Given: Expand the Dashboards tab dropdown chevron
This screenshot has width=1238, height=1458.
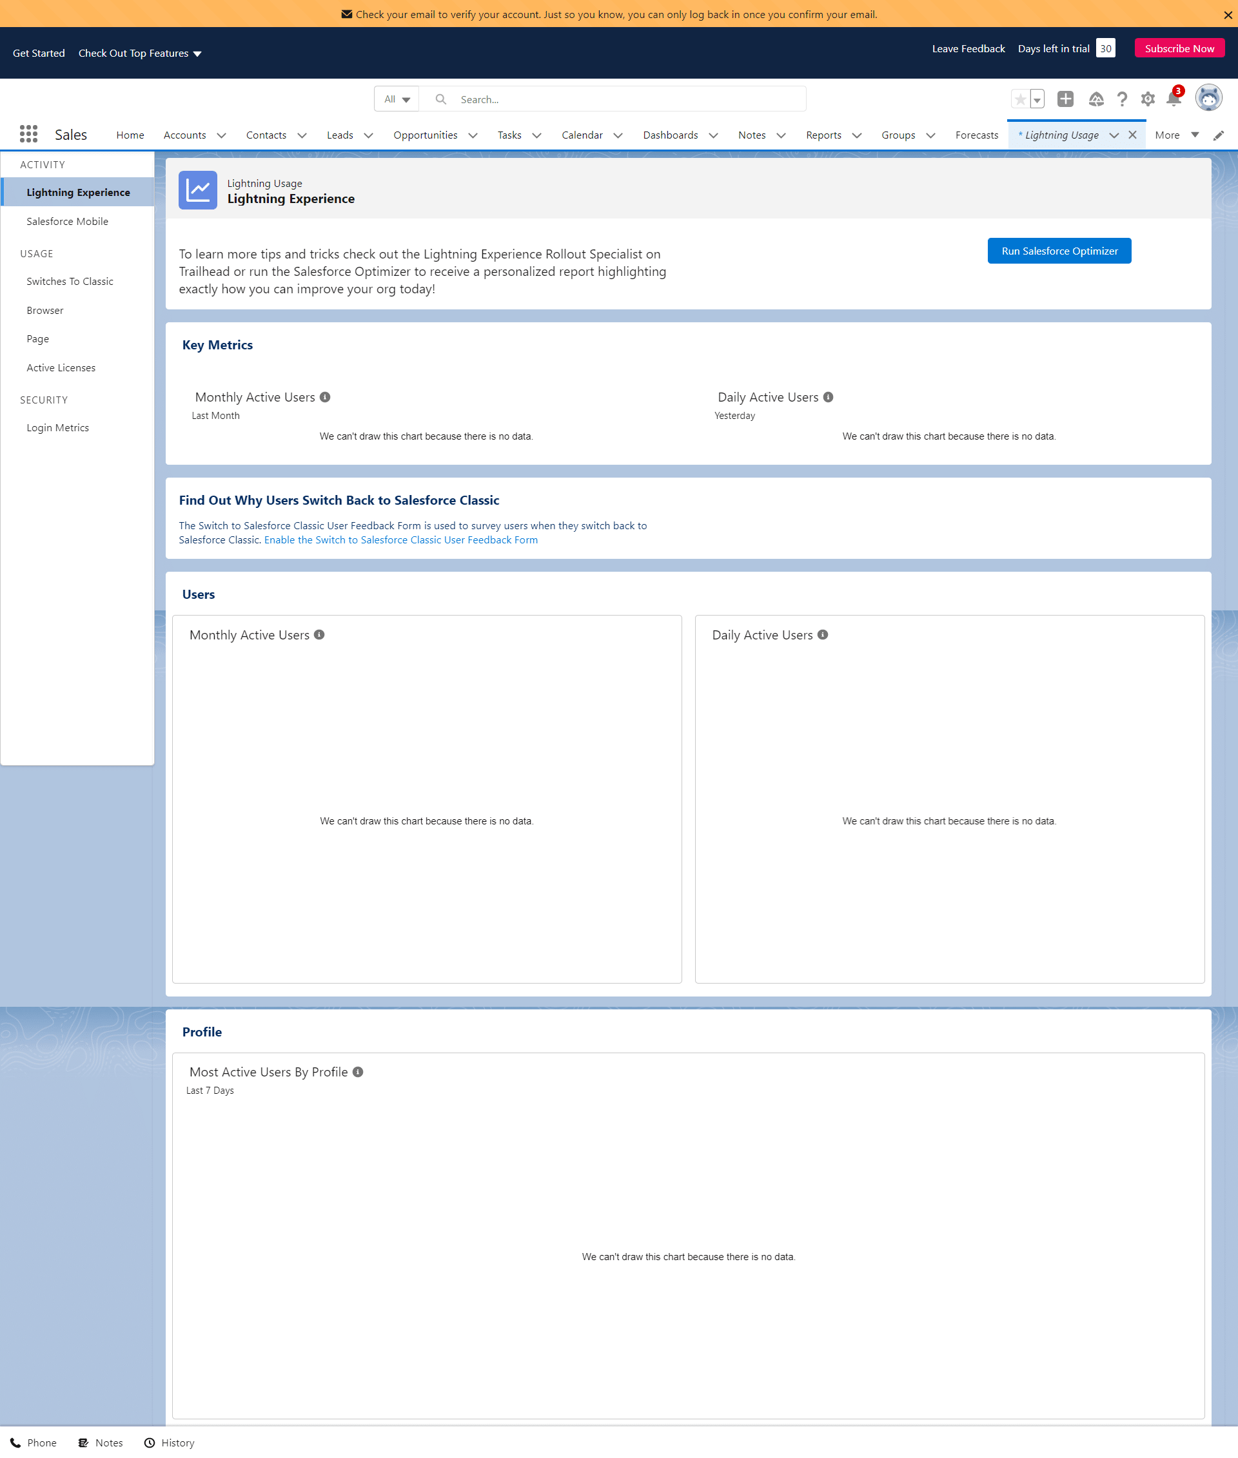Looking at the screenshot, I should click(x=714, y=135).
